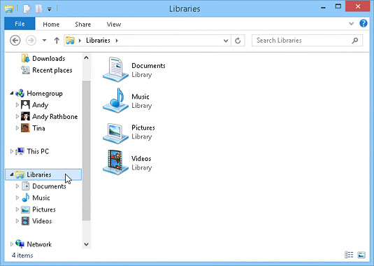374x266 pixels.
Task: Open recent locations dropdown arrow
Action: (44, 41)
